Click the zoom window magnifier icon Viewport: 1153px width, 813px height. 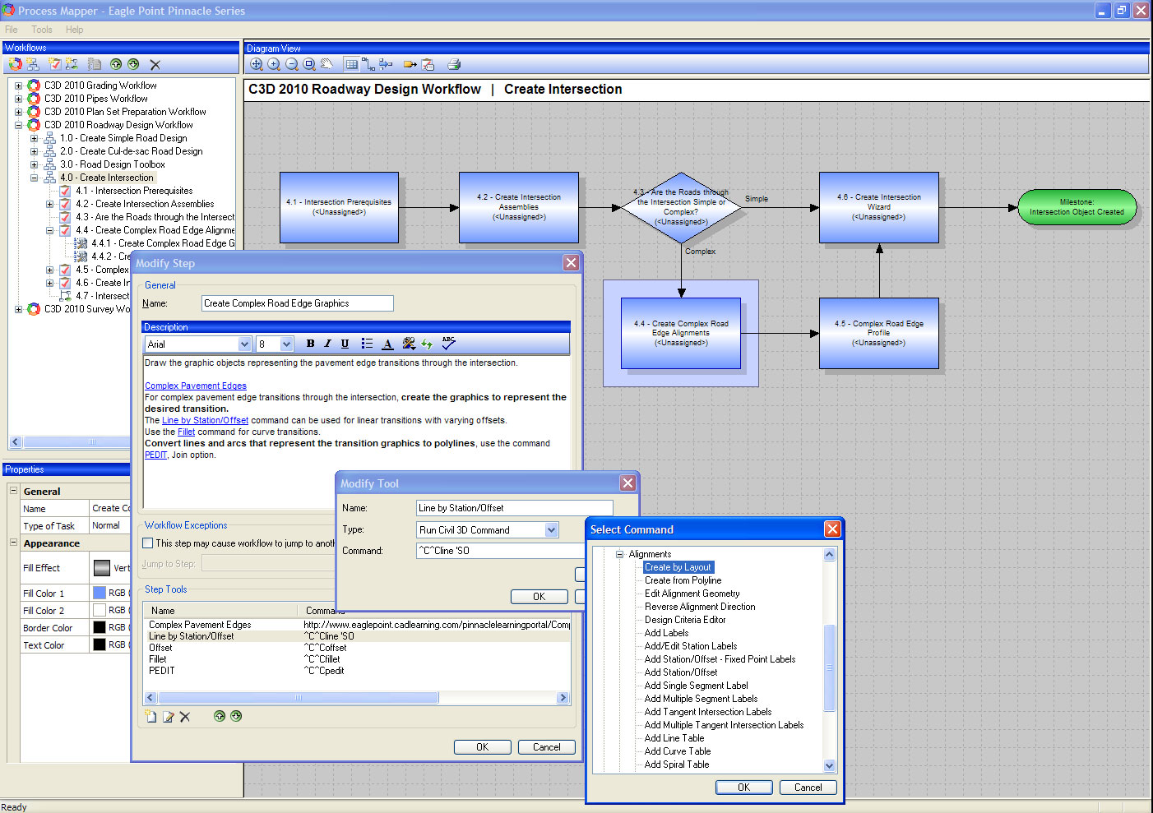coord(309,64)
